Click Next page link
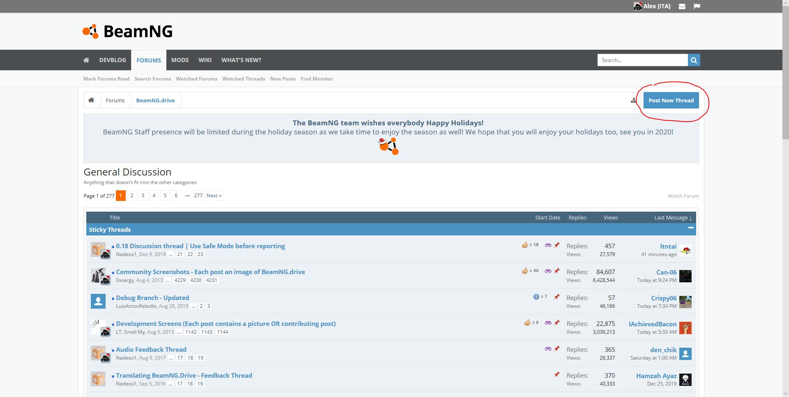 tap(214, 196)
